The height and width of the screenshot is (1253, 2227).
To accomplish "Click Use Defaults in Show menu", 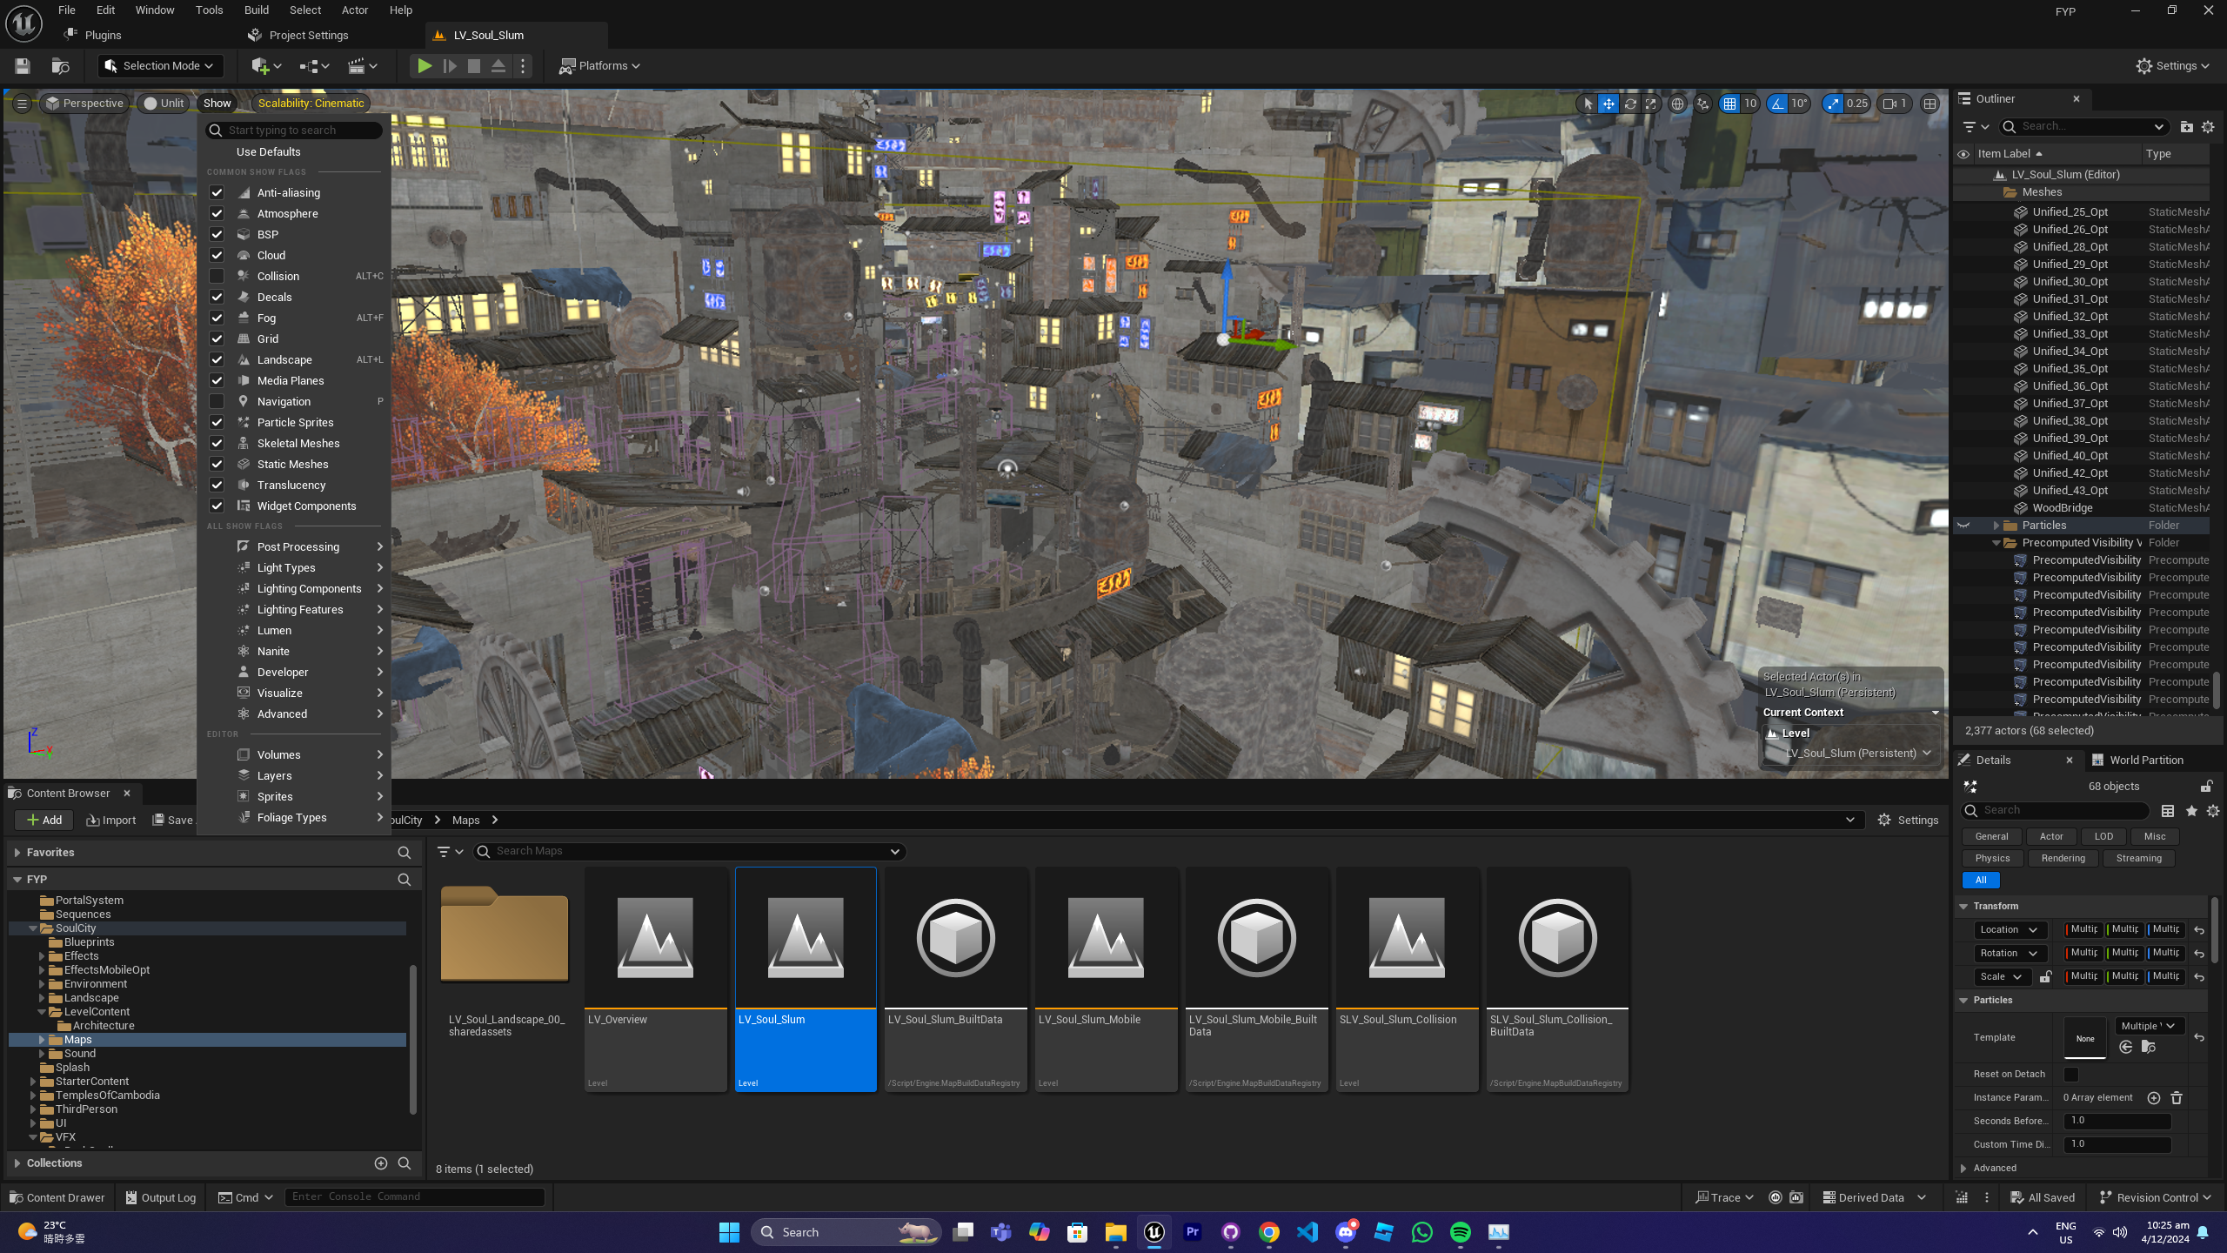I will 268,151.
